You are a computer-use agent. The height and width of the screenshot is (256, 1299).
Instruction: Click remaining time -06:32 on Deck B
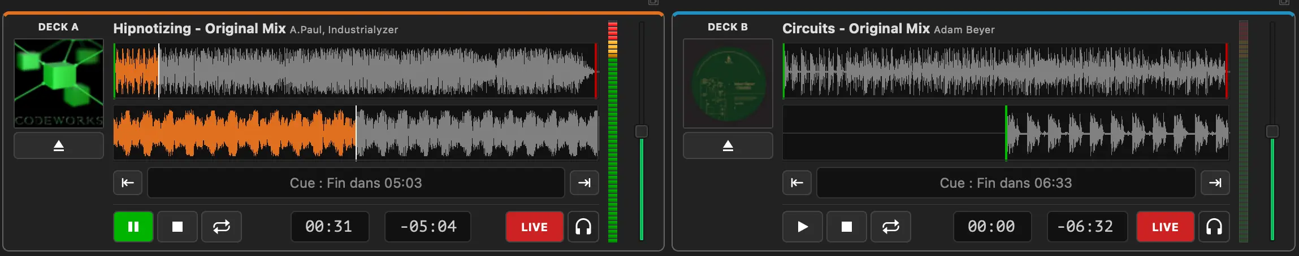point(1086,227)
